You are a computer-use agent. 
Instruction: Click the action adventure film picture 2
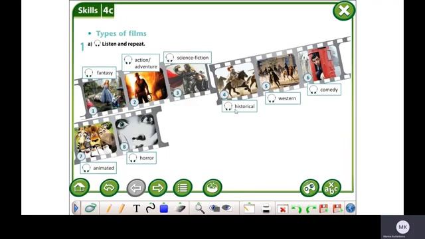pyautogui.click(x=146, y=87)
